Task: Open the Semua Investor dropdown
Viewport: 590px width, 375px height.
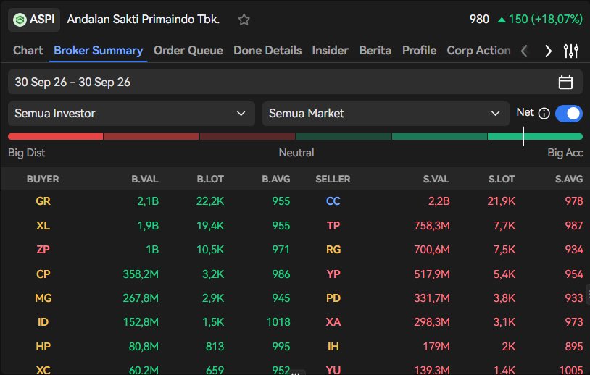Action: pos(131,114)
